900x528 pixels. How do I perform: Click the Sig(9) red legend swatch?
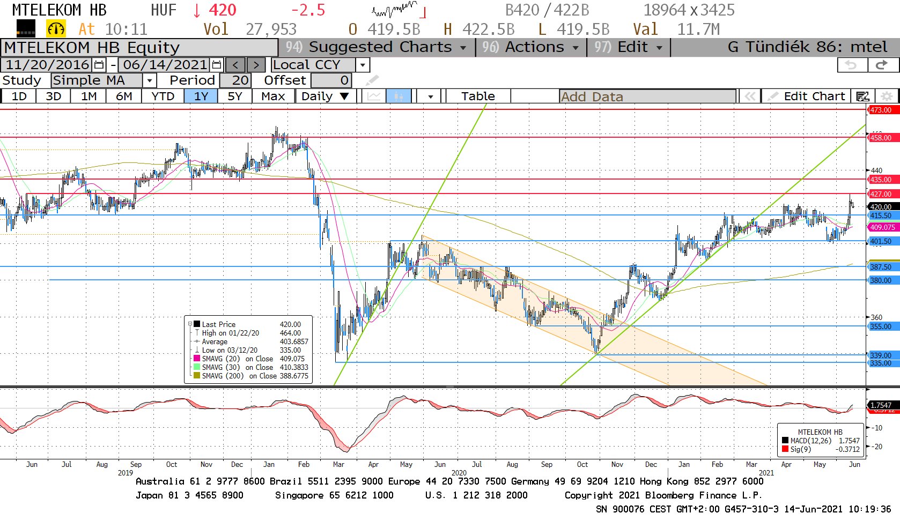(x=785, y=449)
